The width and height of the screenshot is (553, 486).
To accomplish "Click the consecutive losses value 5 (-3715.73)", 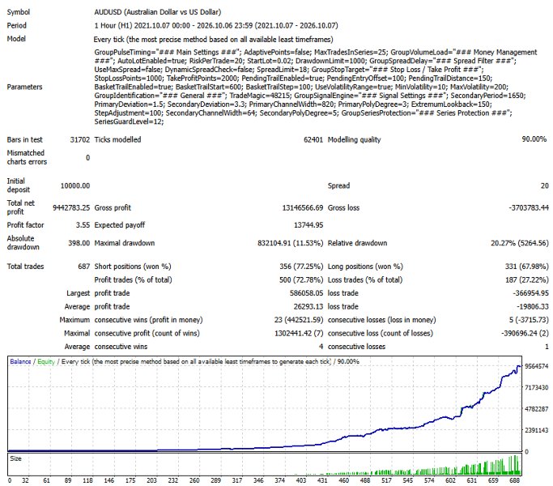I will pyautogui.click(x=529, y=320).
